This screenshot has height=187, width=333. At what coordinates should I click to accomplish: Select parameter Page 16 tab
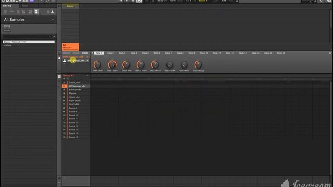click(x=281, y=53)
